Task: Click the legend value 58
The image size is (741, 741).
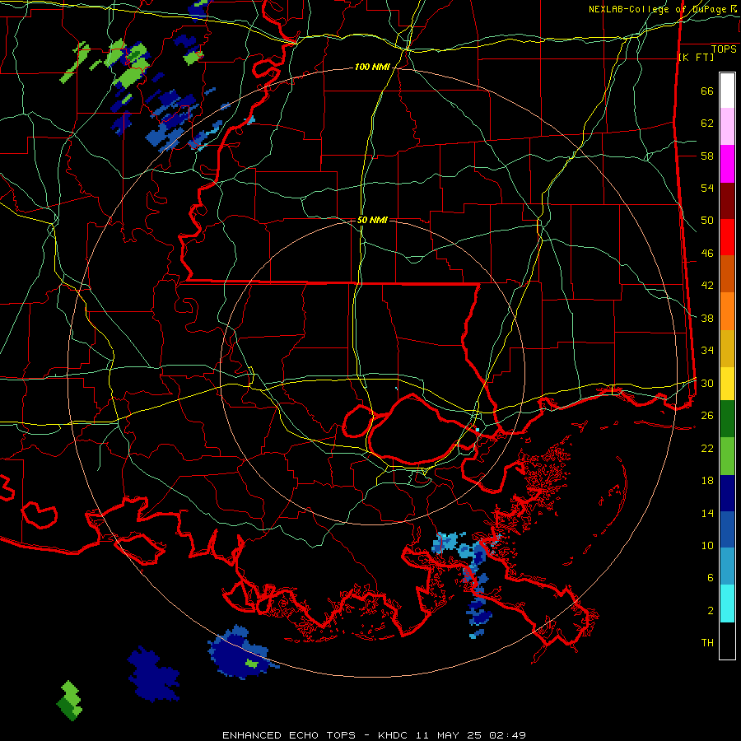Action: pyautogui.click(x=707, y=156)
